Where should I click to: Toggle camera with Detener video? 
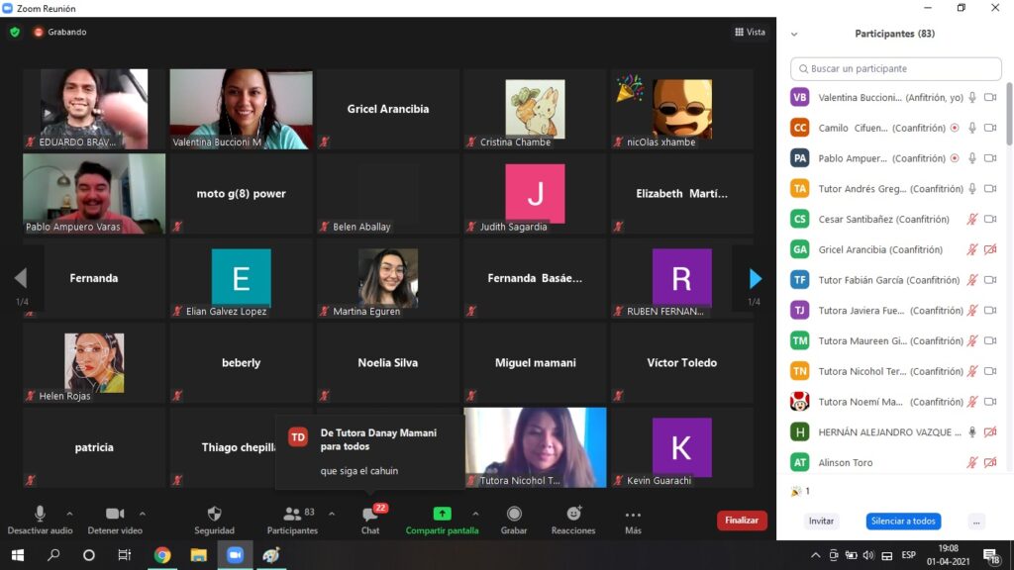click(x=115, y=515)
